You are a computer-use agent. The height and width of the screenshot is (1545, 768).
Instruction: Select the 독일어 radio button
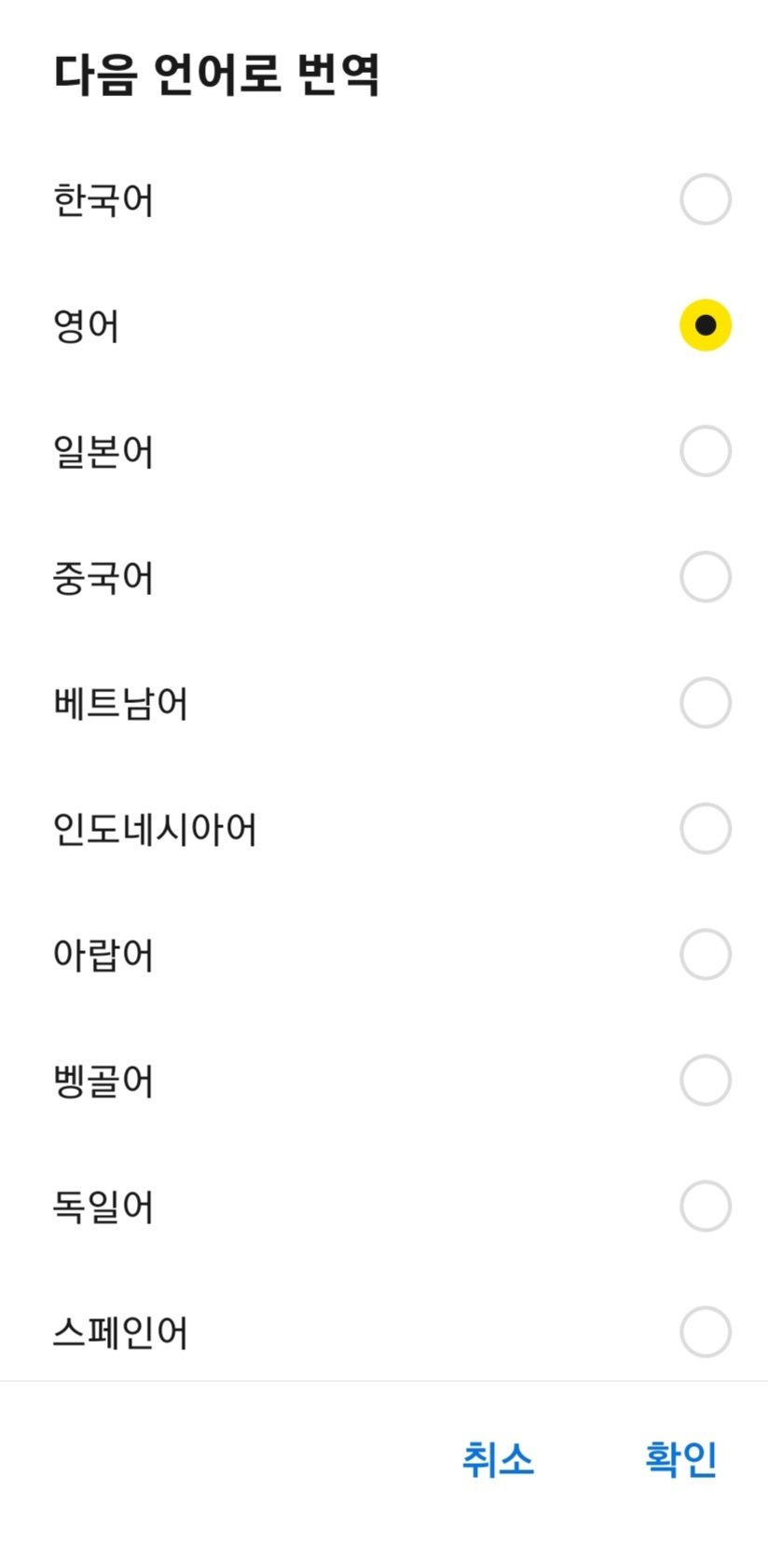705,1207
